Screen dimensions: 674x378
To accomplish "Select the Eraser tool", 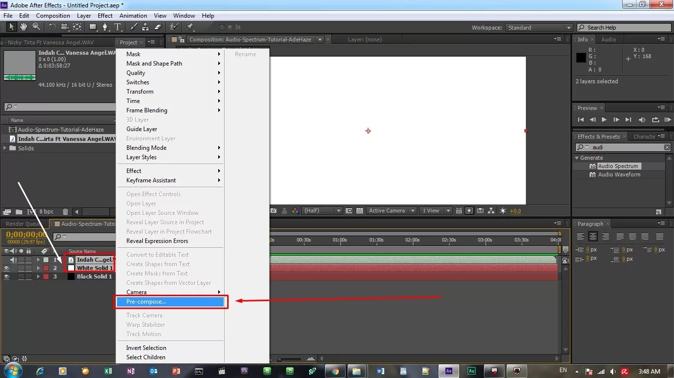I will (x=158, y=27).
